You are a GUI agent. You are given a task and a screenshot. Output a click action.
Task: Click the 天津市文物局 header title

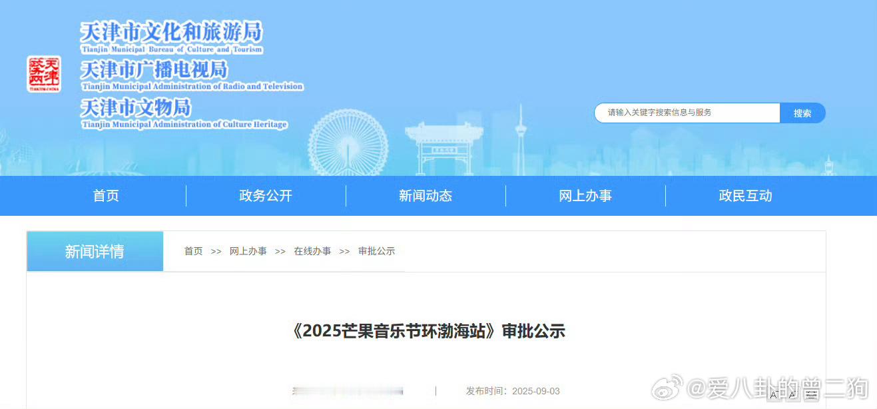135,107
